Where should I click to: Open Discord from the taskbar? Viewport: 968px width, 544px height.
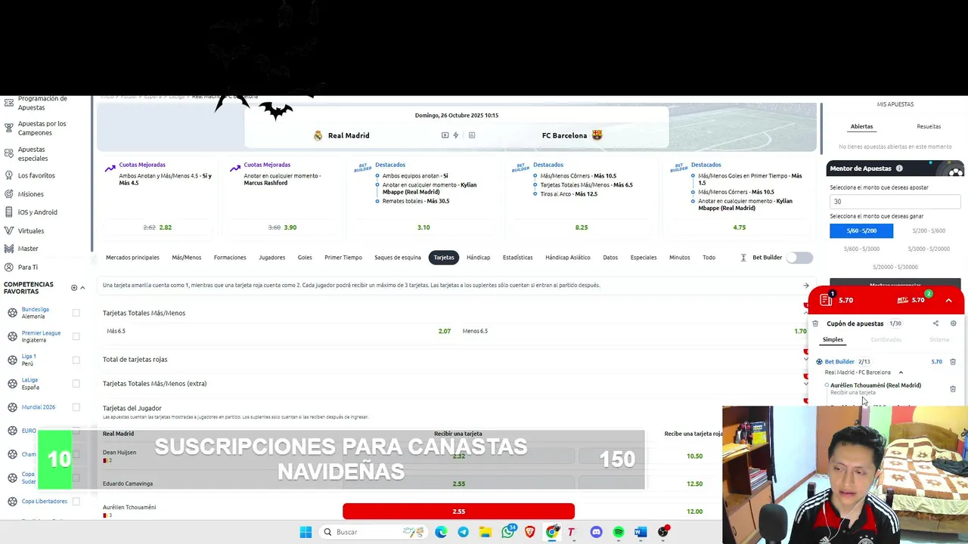click(596, 532)
